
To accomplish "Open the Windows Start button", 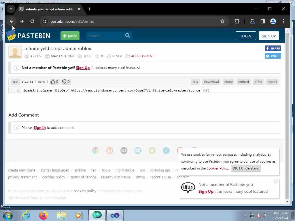I will point(8,215).
